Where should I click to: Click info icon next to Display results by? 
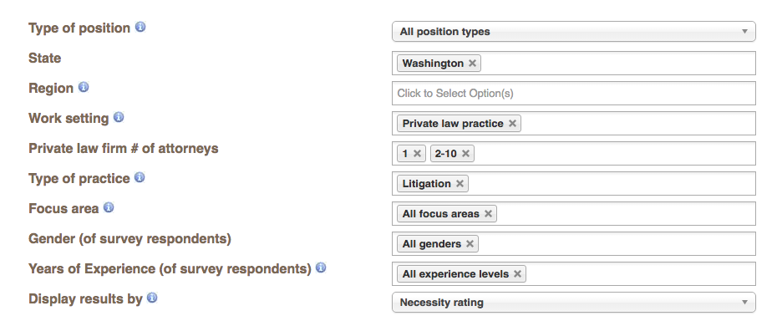[153, 298]
